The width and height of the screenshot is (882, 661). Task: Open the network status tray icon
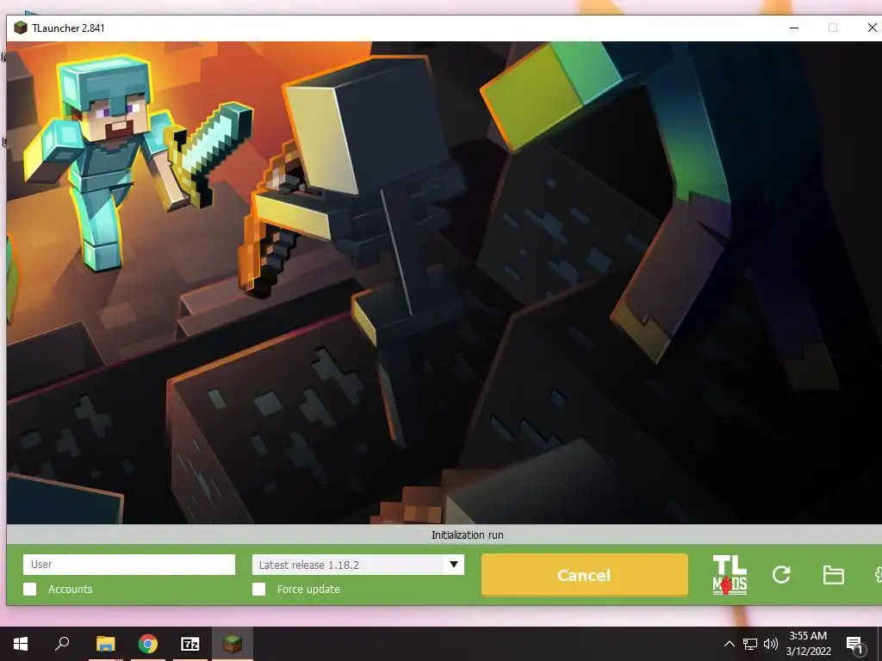[x=750, y=644]
